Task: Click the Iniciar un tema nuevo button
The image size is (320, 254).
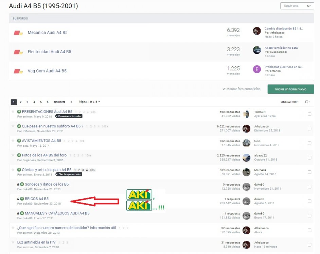Action: coord(290,89)
